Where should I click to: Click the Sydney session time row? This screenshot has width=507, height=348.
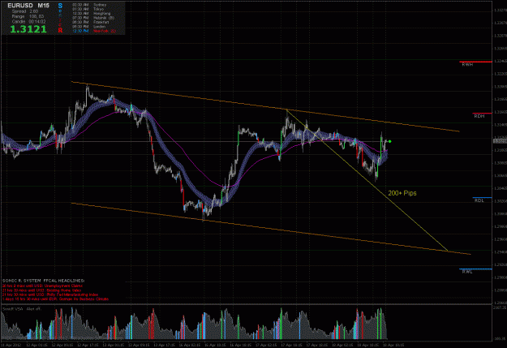coord(89,5)
